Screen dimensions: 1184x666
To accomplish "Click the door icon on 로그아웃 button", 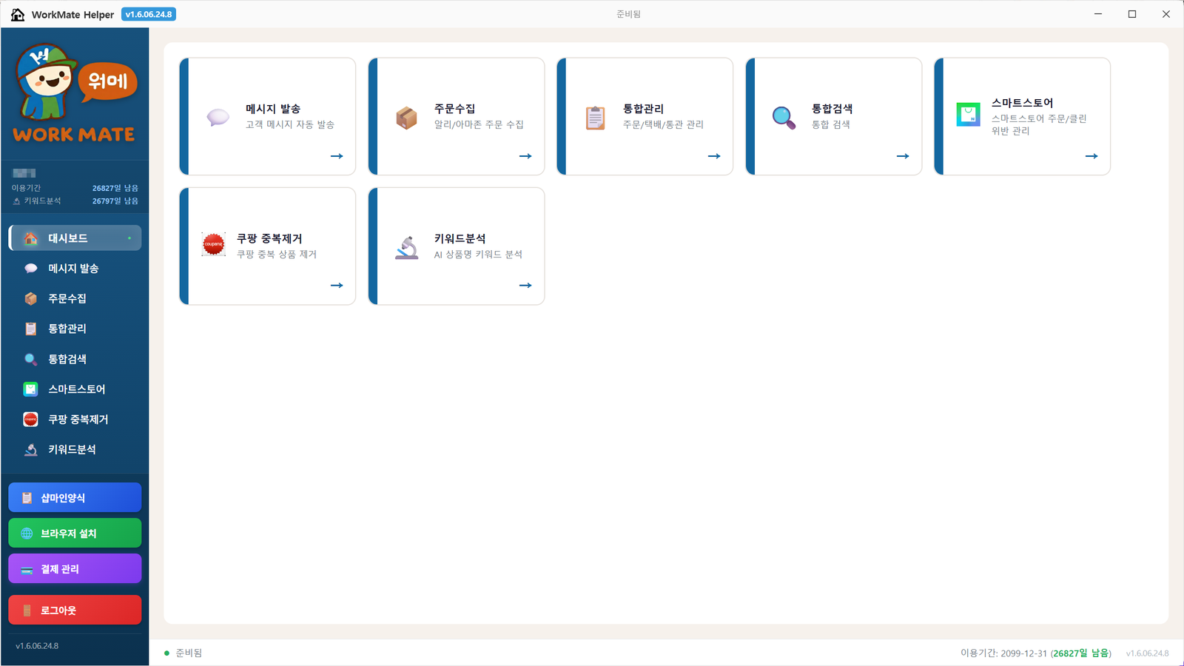I will pos(27,610).
